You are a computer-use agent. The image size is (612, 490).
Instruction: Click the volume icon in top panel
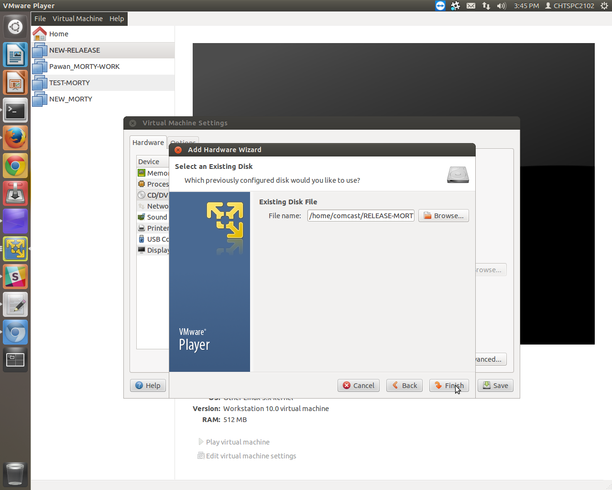click(501, 6)
